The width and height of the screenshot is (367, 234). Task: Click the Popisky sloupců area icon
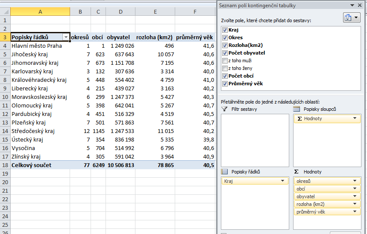pos(297,109)
